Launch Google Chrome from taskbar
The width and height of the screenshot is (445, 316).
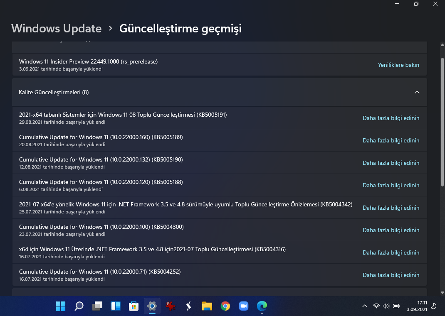225,306
